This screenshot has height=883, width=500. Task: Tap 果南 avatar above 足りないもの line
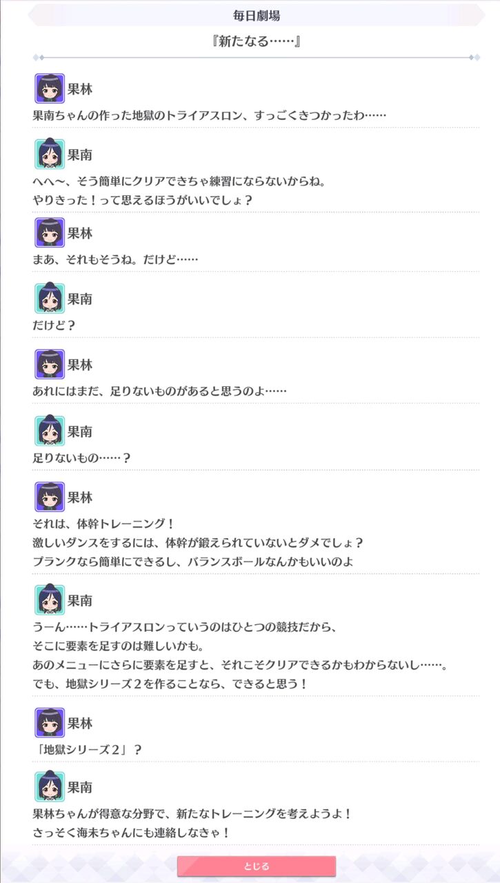click(x=50, y=431)
